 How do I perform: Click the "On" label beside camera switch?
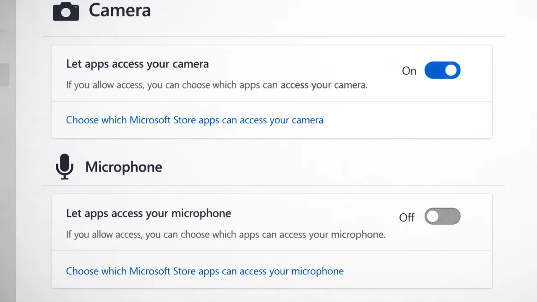[x=409, y=71]
